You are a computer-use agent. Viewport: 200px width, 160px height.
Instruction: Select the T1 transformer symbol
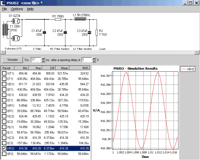5,30
